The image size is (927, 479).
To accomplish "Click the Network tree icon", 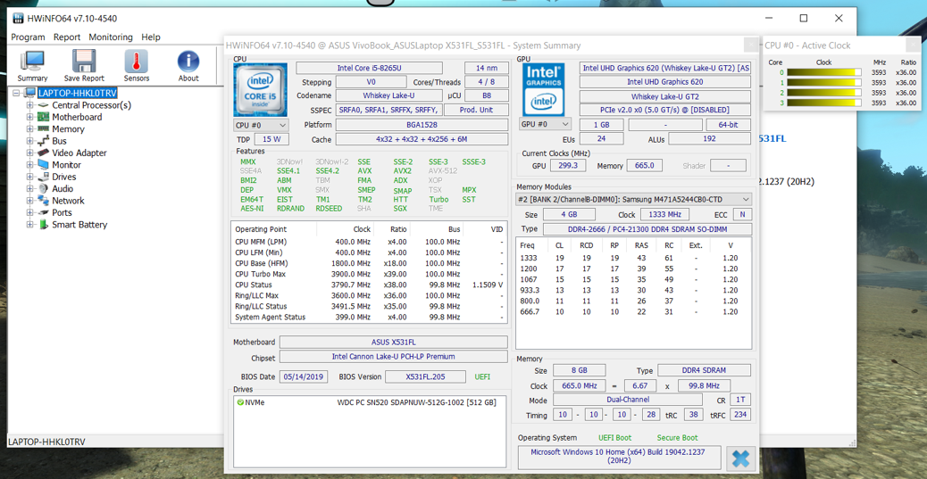I will pyautogui.click(x=43, y=201).
